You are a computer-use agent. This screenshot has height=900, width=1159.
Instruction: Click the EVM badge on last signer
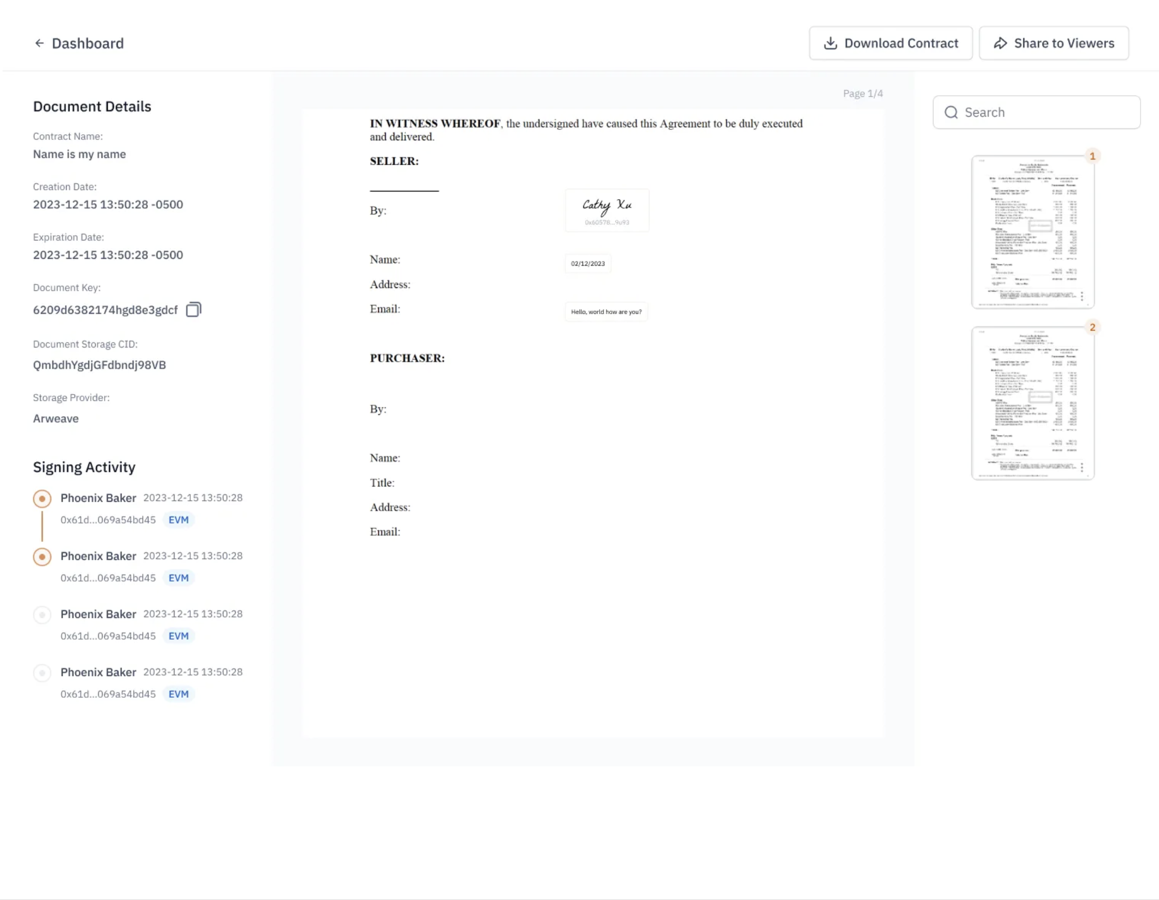tap(179, 694)
